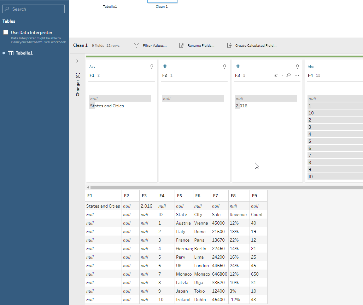Screen dimensions: 363x305
Task: Click into the Search tables field
Action: (34, 9)
